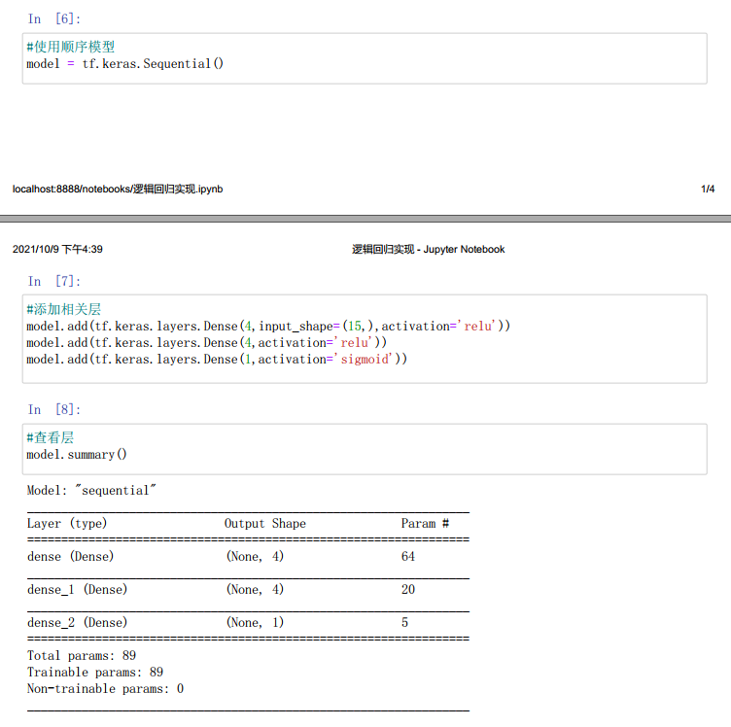The height and width of the screenshot is (727, 731).
Task: Click the dense_1 (Dense) row label
Action: [78, 590]
